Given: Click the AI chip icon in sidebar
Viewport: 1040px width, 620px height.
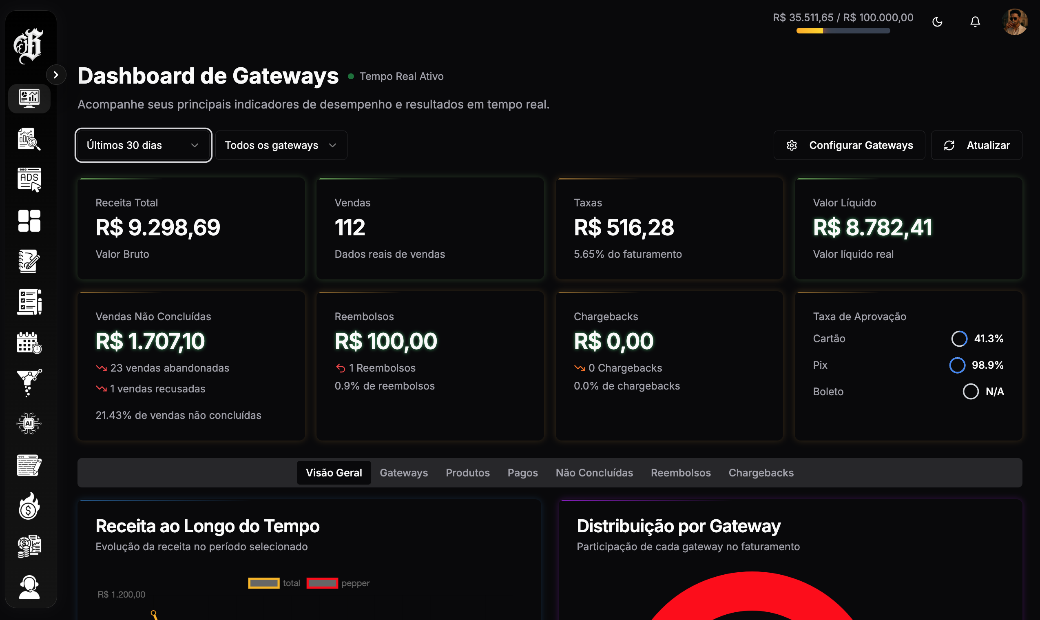Looking at the screenshot, I should [x=29, y=423].
